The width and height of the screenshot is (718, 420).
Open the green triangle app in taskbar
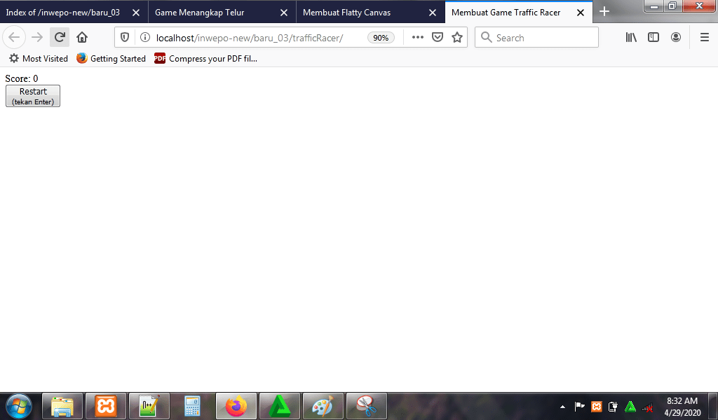(279, 406)
